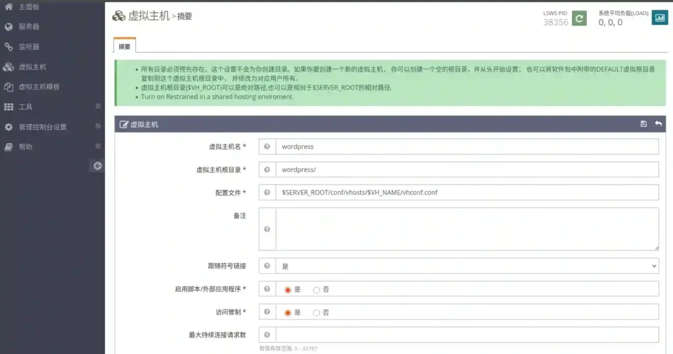This screenshot has height=354, width=673.
Task: Click help icon next to 虚拟主机名 field
Action: [x=267, y=147]
